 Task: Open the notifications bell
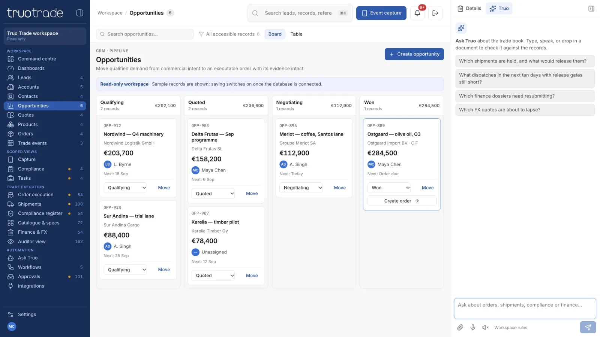point(417,13)
